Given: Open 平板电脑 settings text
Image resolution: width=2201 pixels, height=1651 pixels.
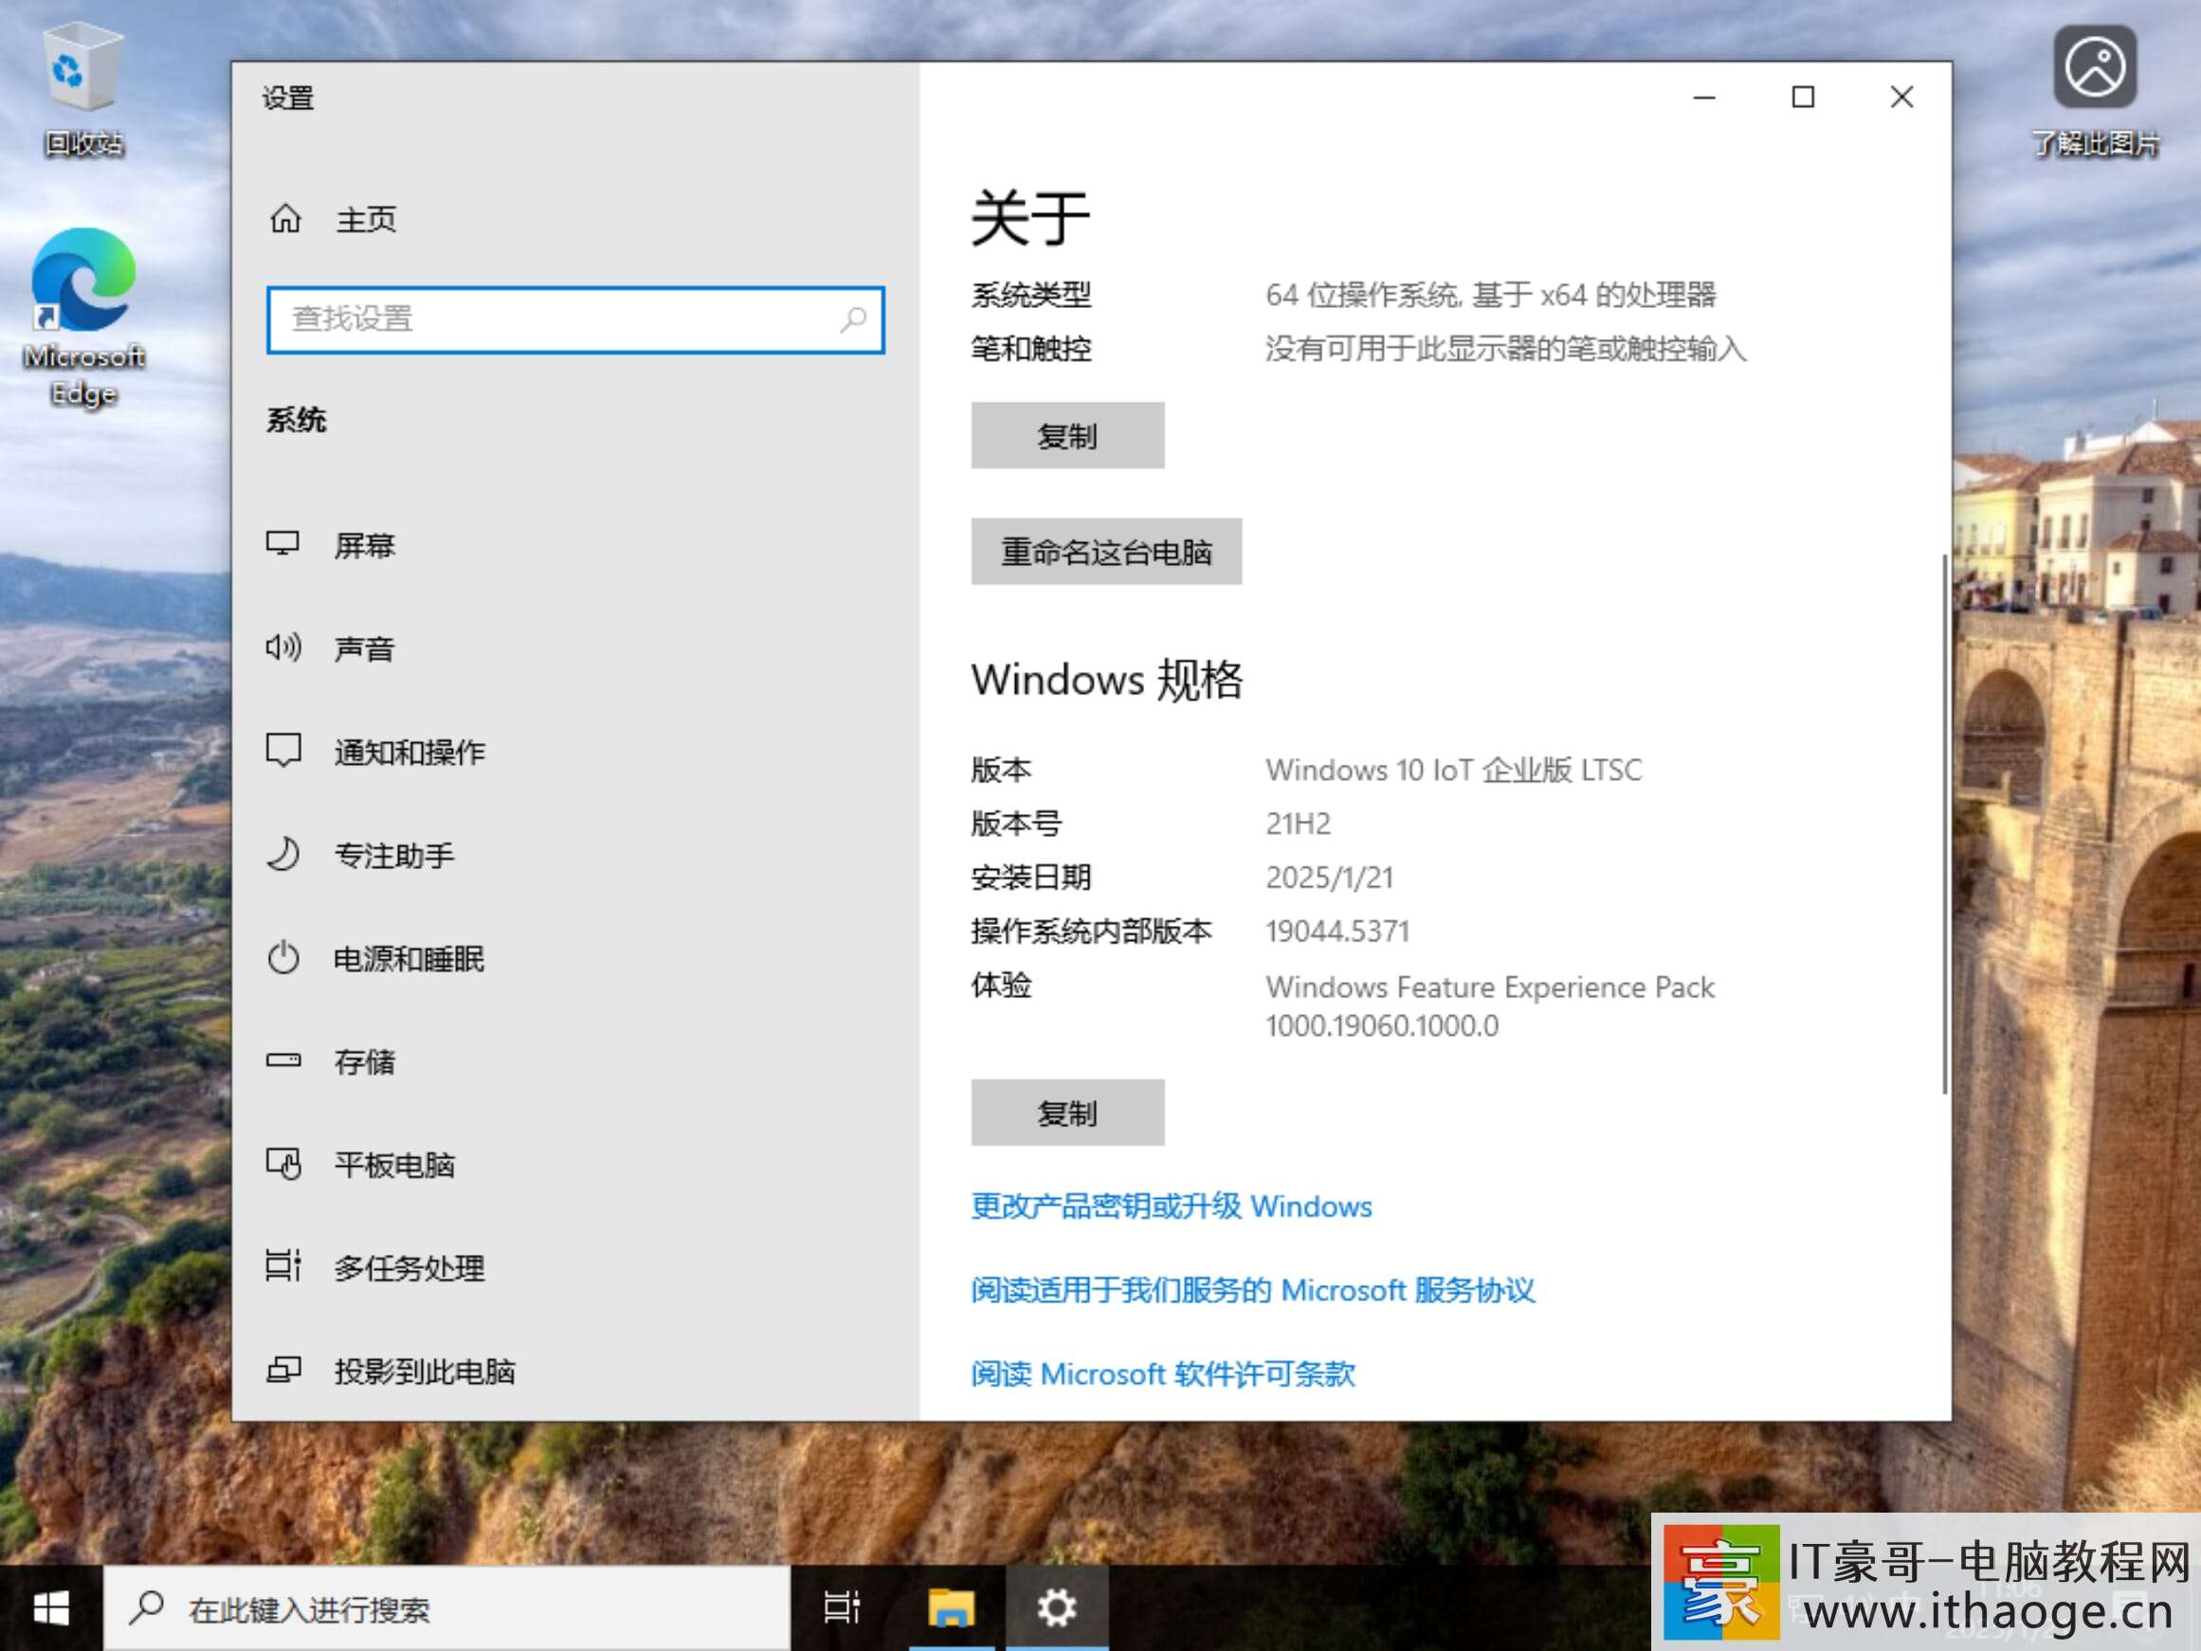Looking at the screenshot, I should click(394, 1165).
